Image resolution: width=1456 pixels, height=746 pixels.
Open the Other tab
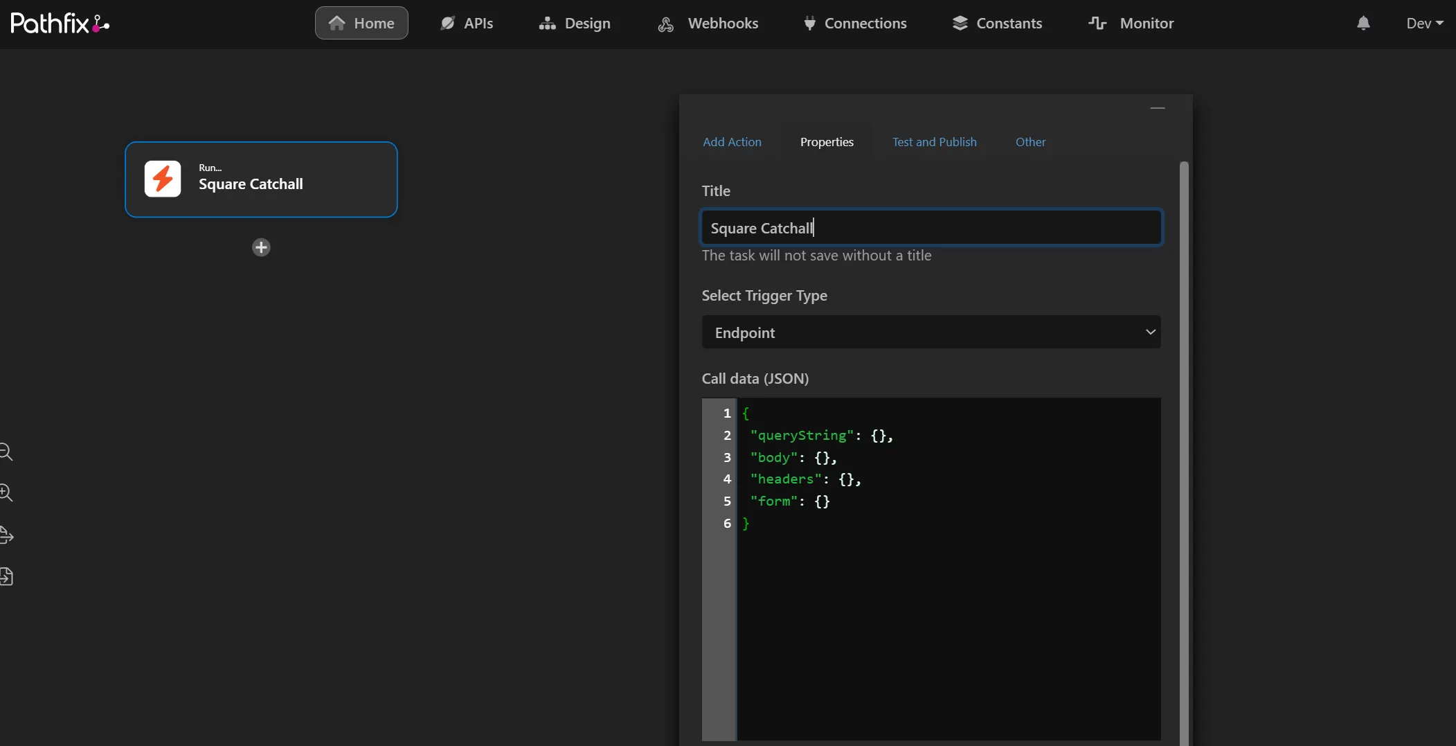point(1030,142)
